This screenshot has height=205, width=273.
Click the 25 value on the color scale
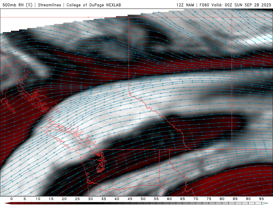(77, 199)
